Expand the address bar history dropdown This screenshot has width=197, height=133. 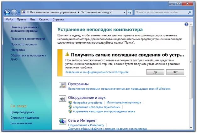tap(124, 12)
